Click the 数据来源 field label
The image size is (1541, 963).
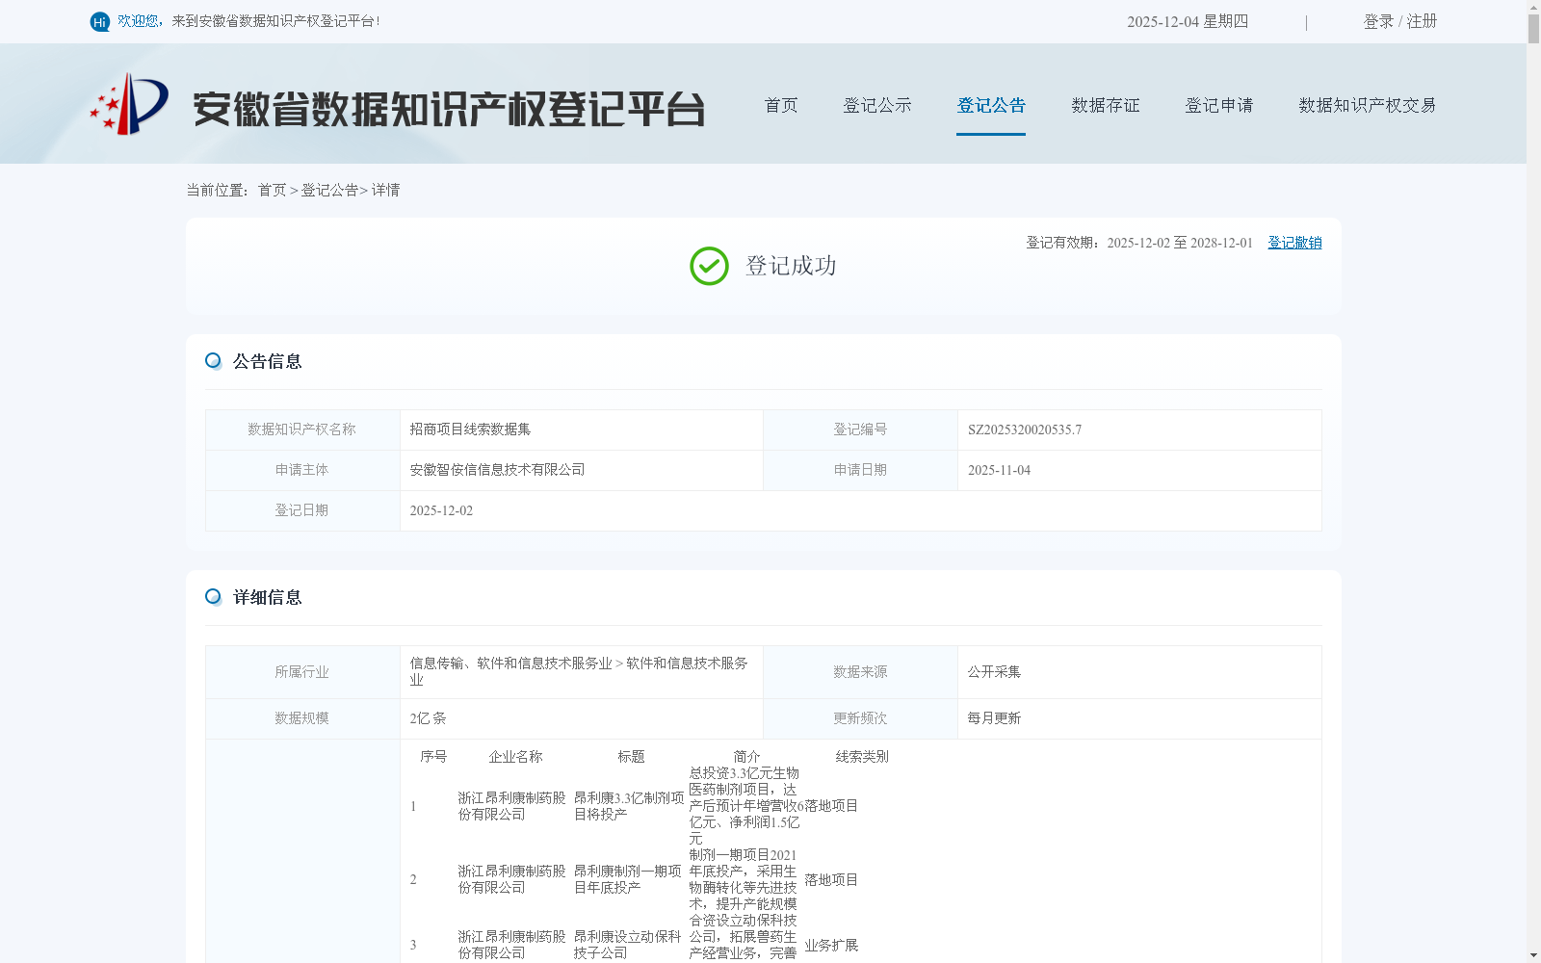click(860, 672)
